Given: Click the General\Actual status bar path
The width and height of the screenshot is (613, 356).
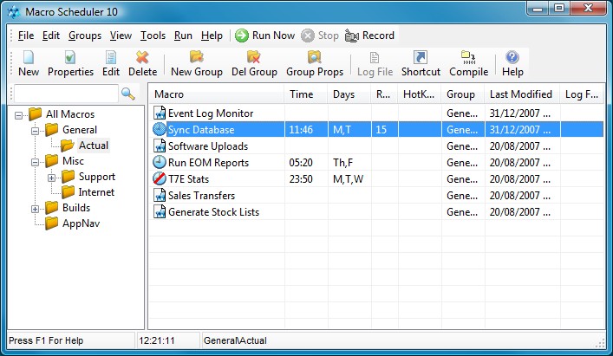Looking at the screenshot, I should click(235, 340).
